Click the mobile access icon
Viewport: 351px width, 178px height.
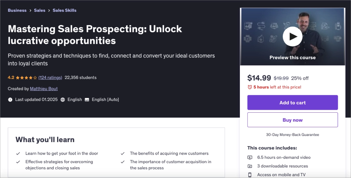250,175
